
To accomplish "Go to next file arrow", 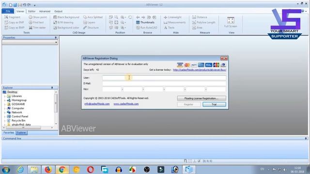I will pos(143,17).
